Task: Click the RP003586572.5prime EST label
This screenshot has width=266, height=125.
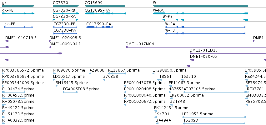Action: coord(23,70)
